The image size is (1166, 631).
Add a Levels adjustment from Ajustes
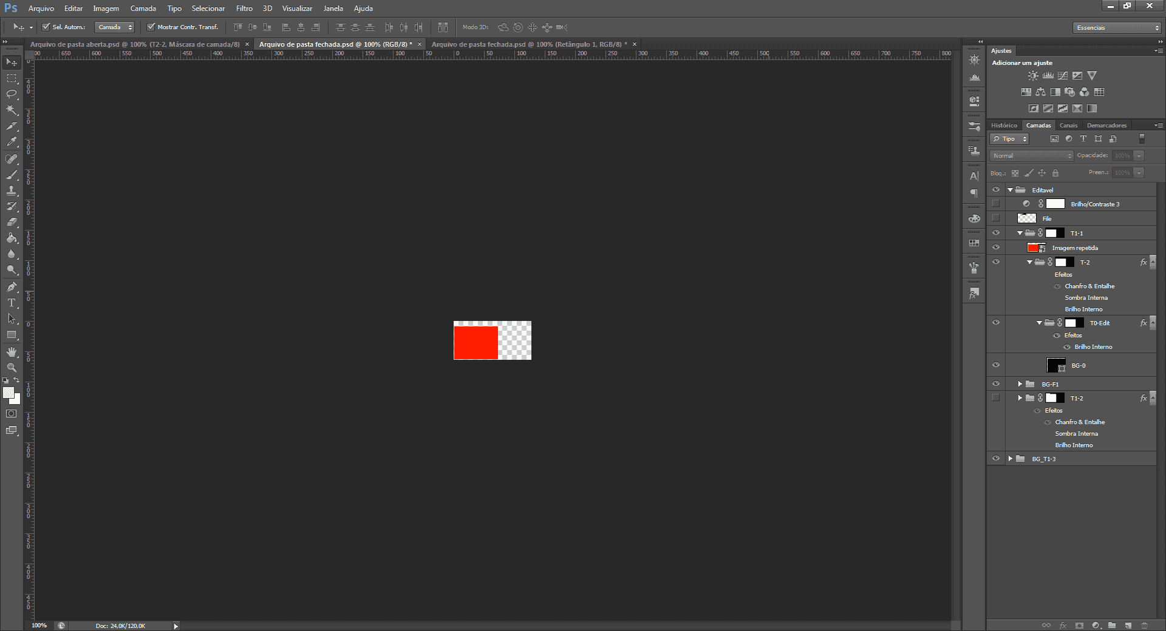pyautogui.click(x=1048, y=76)
